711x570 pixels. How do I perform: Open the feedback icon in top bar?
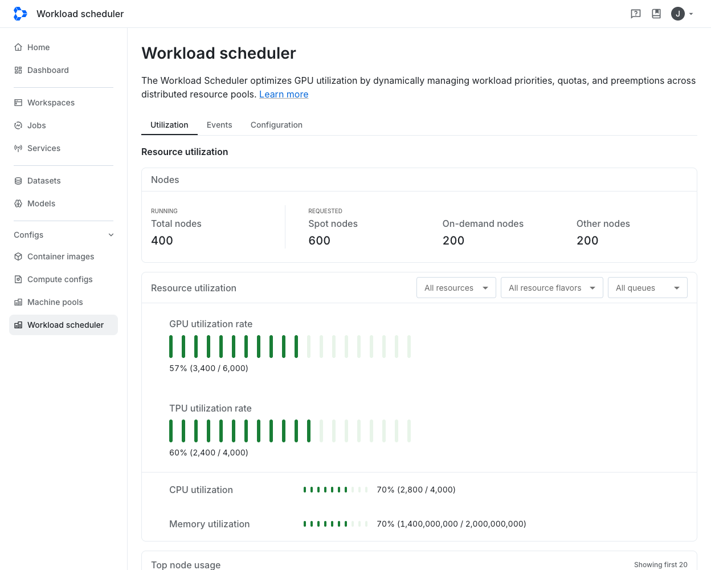pyautogui.click(x=636, y=14)
